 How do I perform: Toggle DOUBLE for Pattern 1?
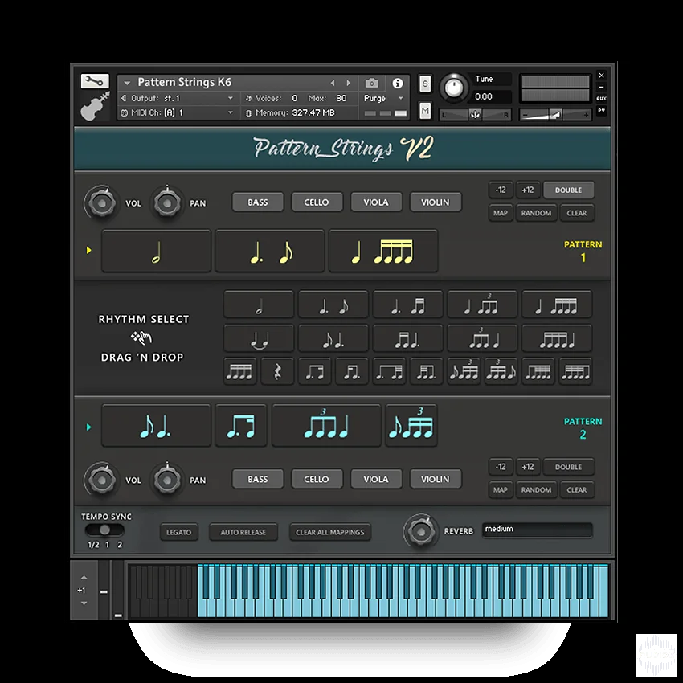pos(568,190)
